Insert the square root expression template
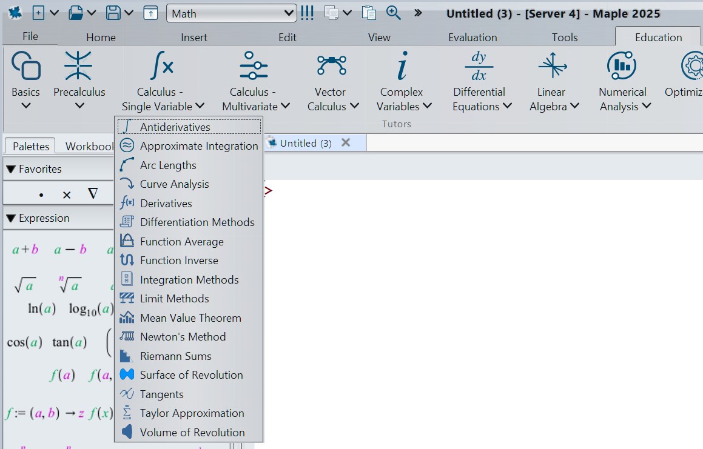 point(25,284)
